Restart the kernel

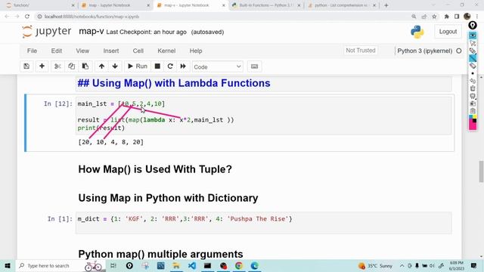point(170,66)
